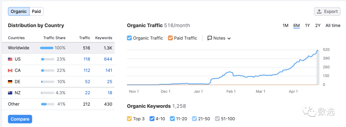Viewport: 346px width, 127px height.
Task: Toggle the 4-10 keywords checkbox
Action: 152,119
